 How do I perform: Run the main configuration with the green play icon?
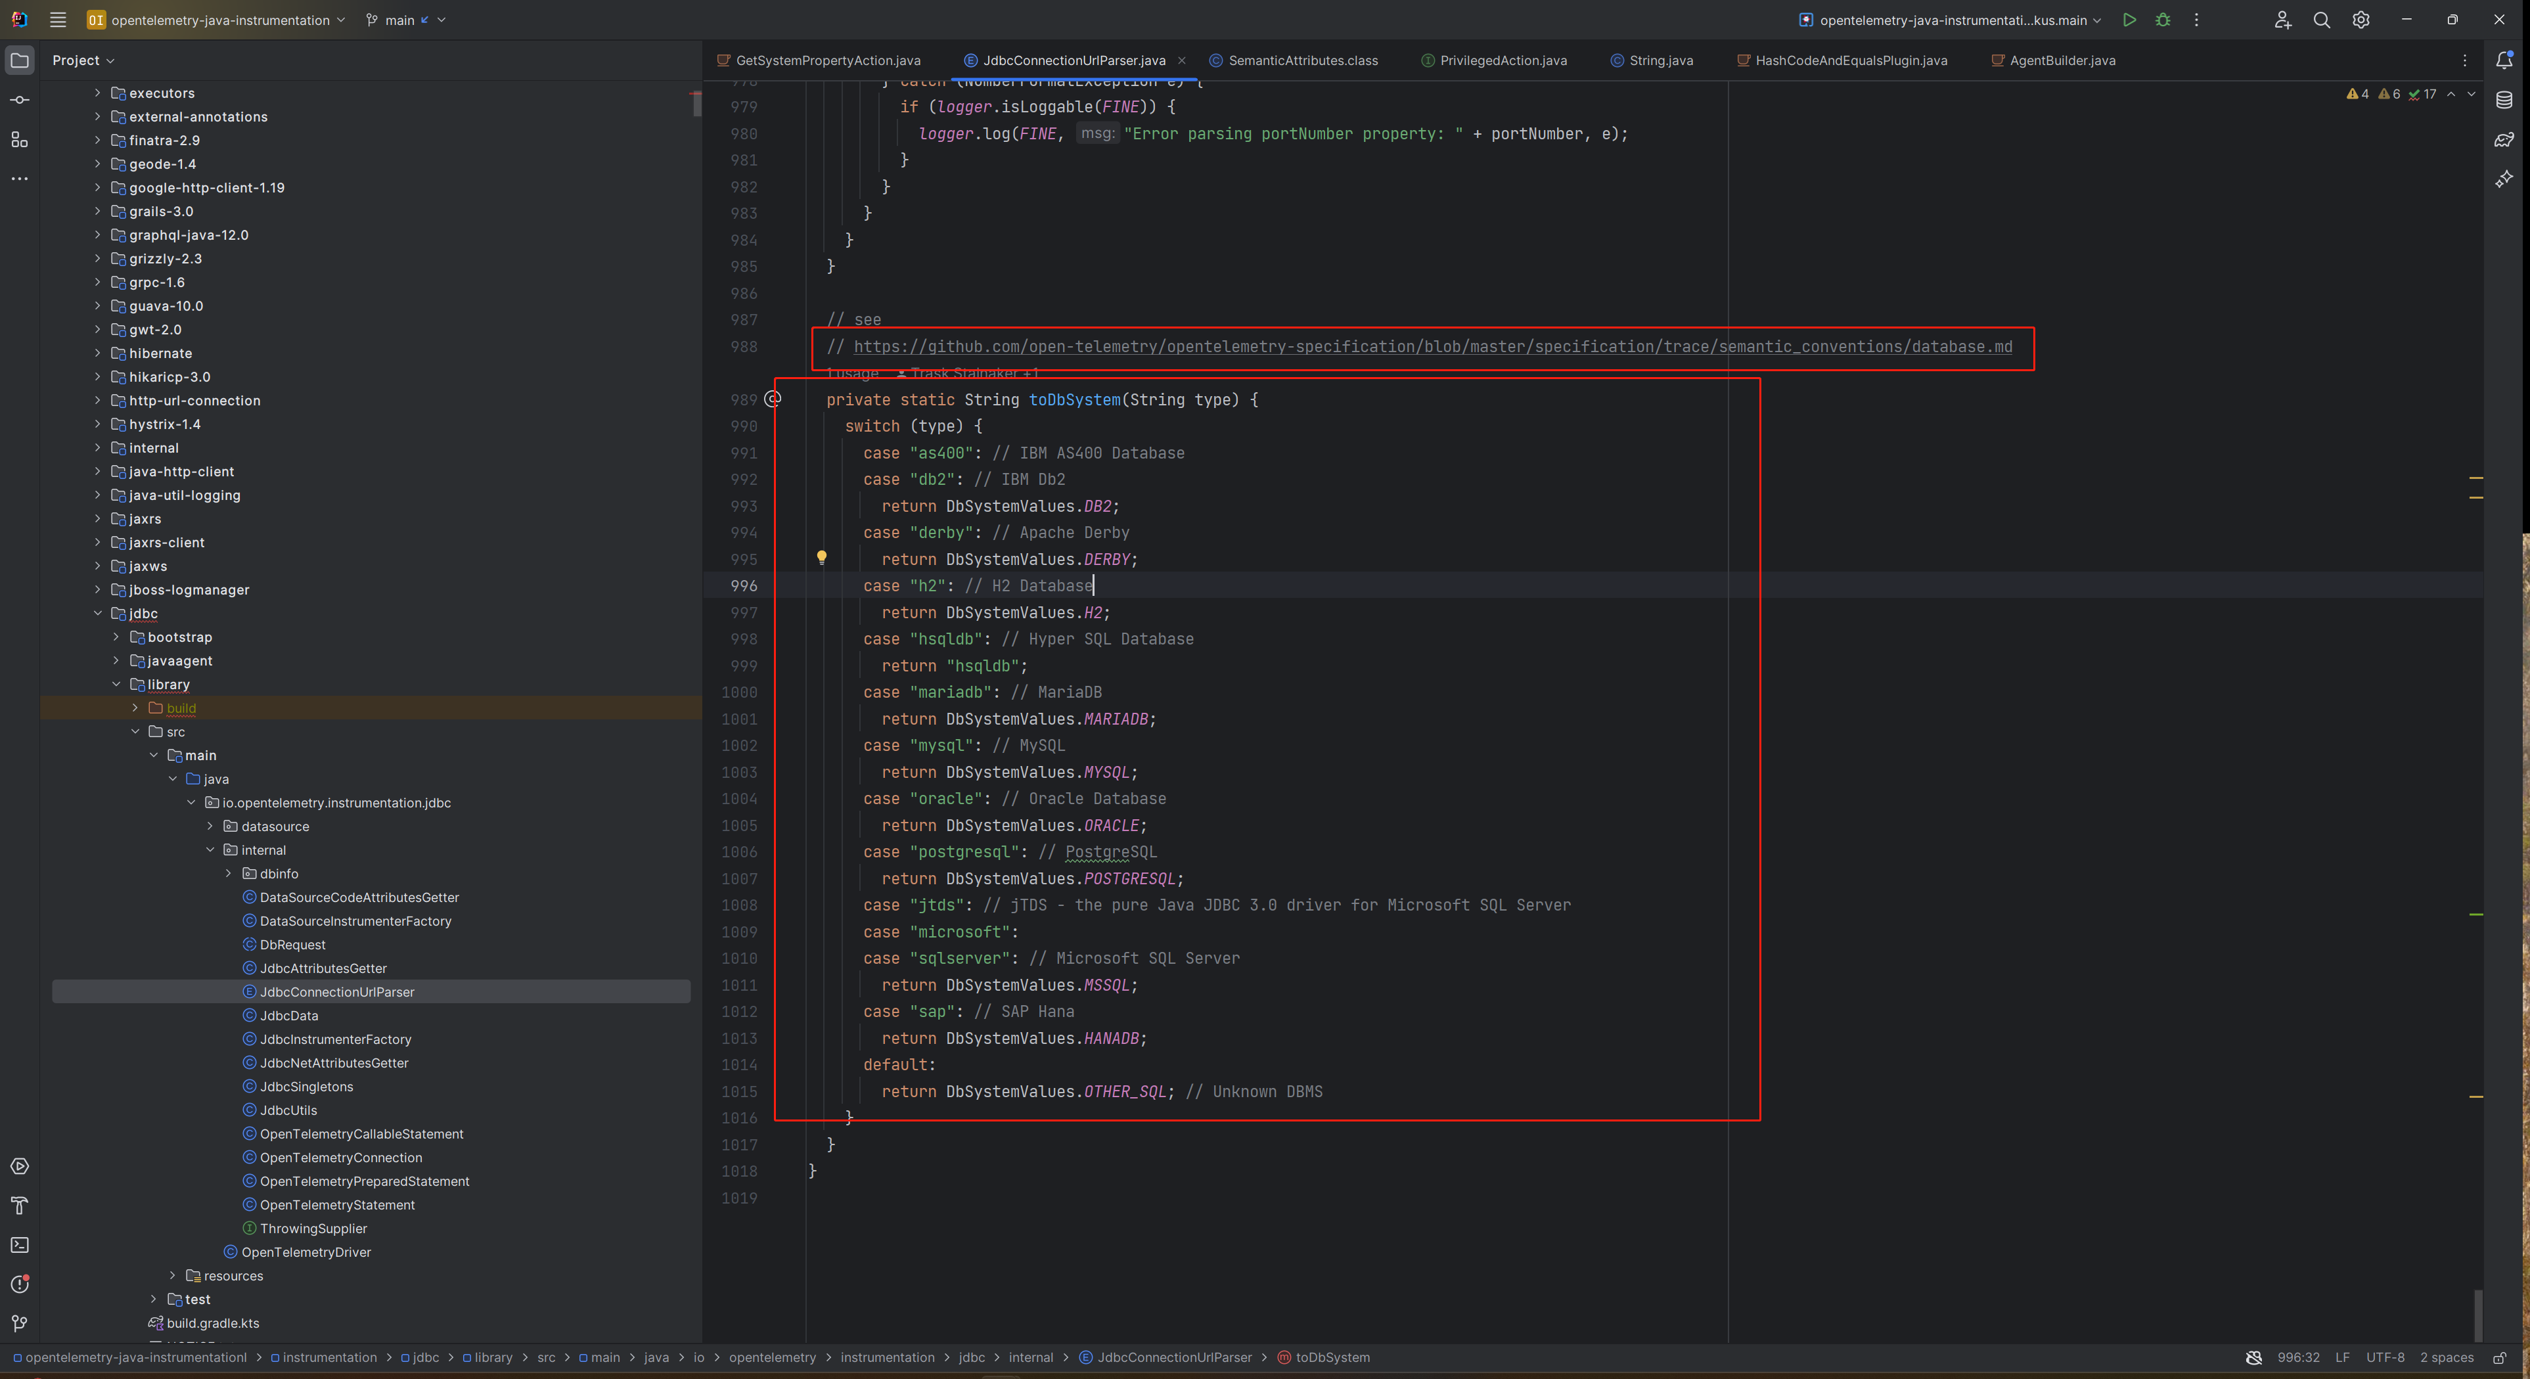coord(2129,20)
